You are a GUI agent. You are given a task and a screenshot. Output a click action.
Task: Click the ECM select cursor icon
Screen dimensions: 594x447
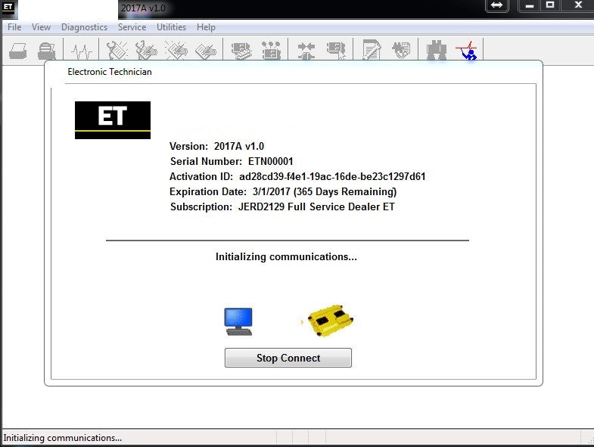(x=337, y=51)
